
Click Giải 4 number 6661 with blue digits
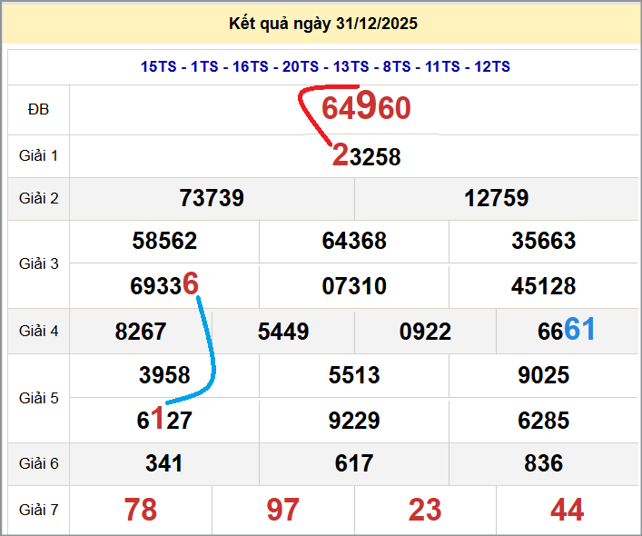coord(567,331)
